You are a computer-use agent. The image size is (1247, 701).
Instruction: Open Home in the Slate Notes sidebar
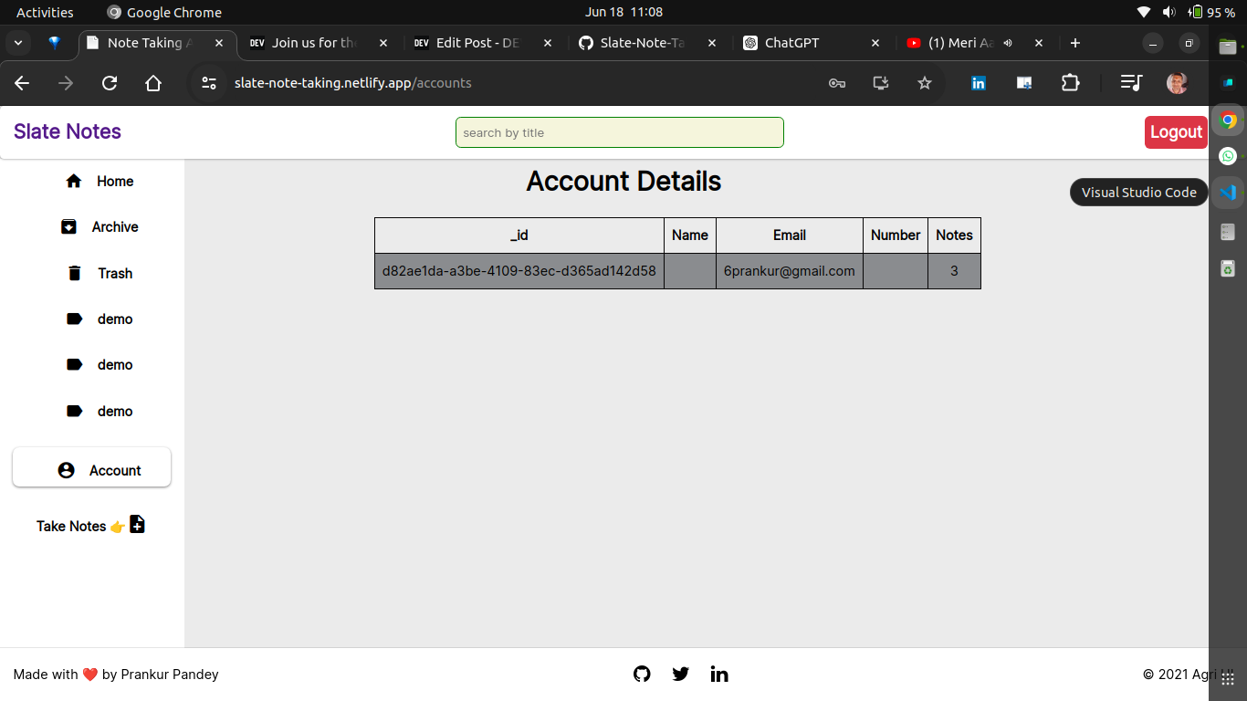100,182
